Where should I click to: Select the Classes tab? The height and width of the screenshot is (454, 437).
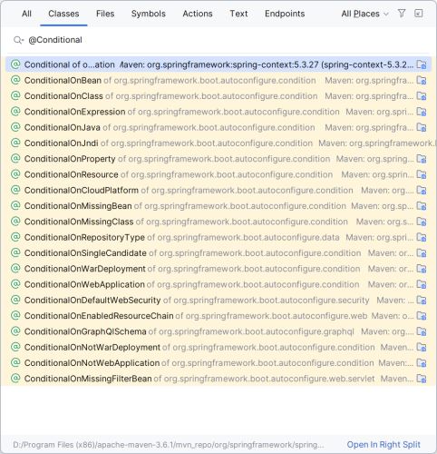coord(63,14)
